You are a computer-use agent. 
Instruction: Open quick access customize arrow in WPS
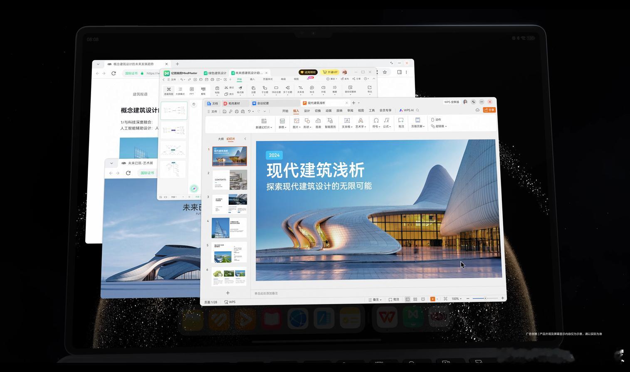[x=265, y=111]
